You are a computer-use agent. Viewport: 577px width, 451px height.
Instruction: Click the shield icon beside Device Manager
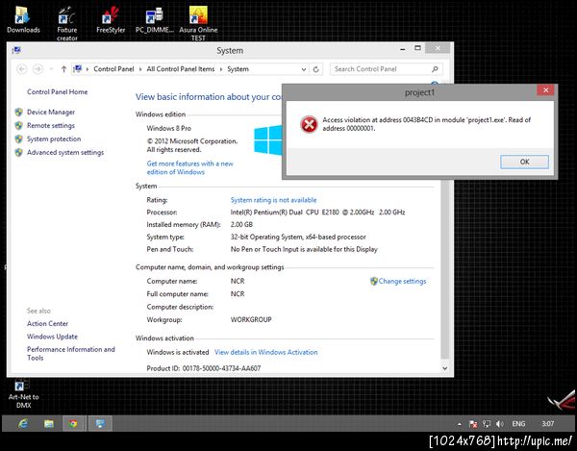(x=19, y=113)
